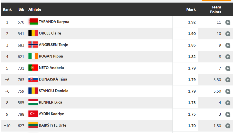Select athlete name NETO Anabela
The image size is (235, 133).
51,68
